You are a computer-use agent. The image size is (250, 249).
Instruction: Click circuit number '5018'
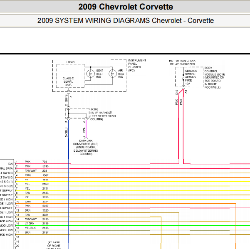[45, 166]
